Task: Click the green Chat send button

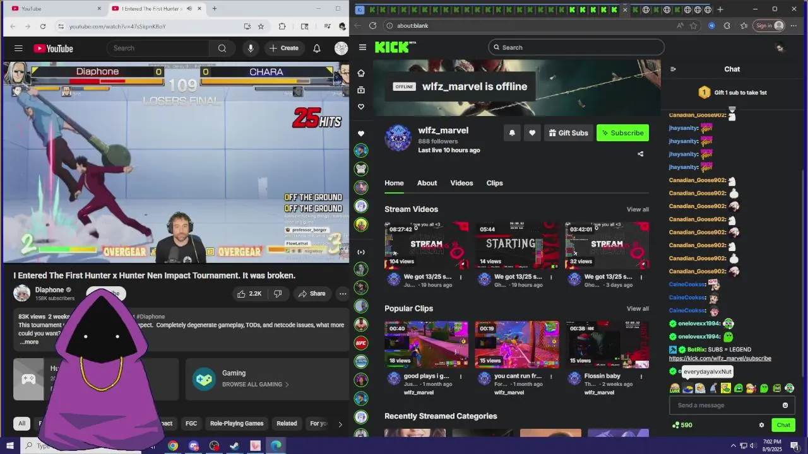Action: (783, 425)
